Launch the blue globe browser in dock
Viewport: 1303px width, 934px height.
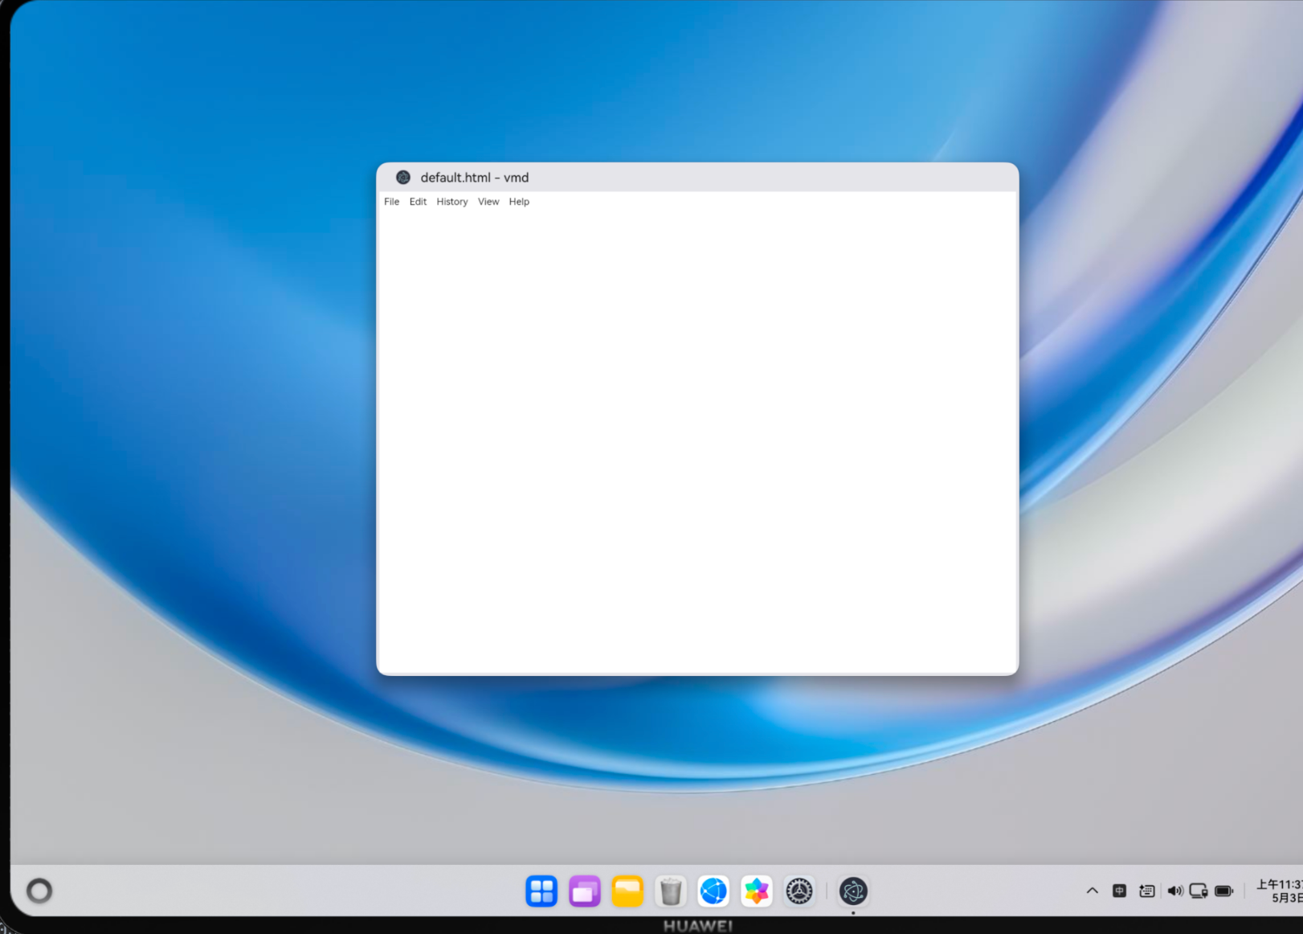tap(713, 891)
